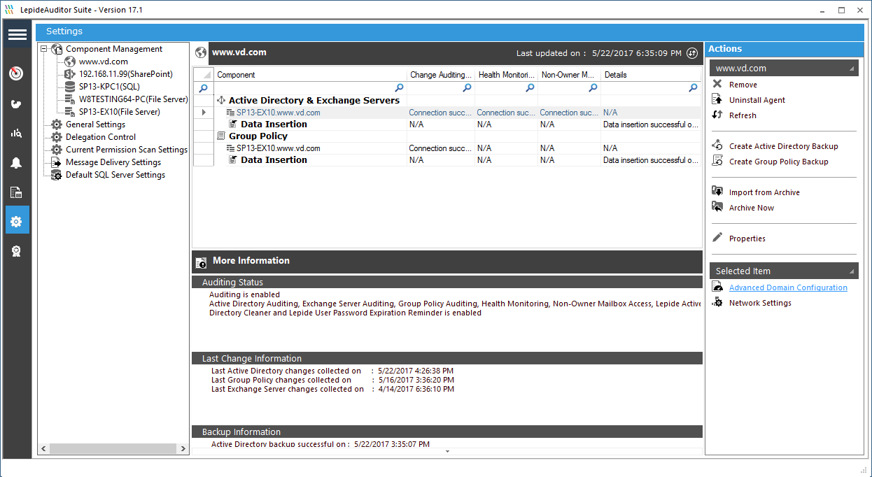Click the Details column search magnifier

pyautogui.click(x=693, y=88)
